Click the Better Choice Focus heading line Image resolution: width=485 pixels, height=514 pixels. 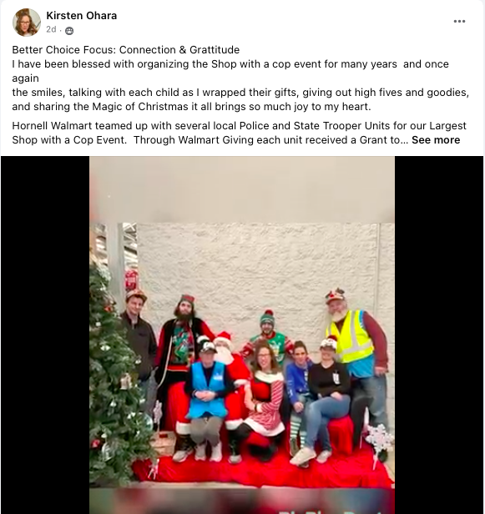coord(126,50)
